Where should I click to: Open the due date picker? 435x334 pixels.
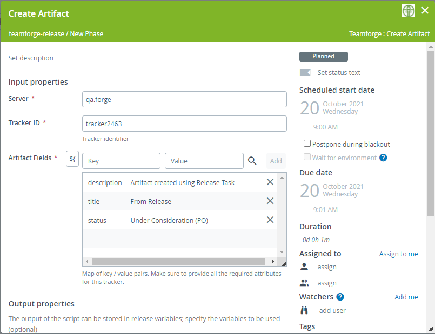[332, 190]
